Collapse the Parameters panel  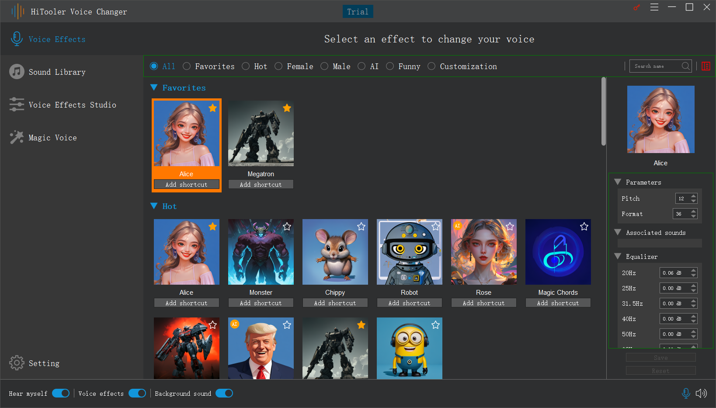click(x=618, y=182)
